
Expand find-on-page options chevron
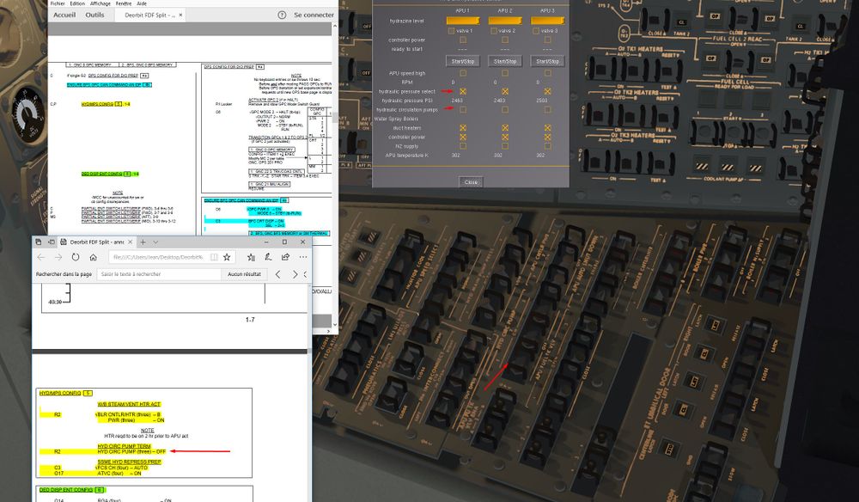pyautogui.click(x=305, y=274)
